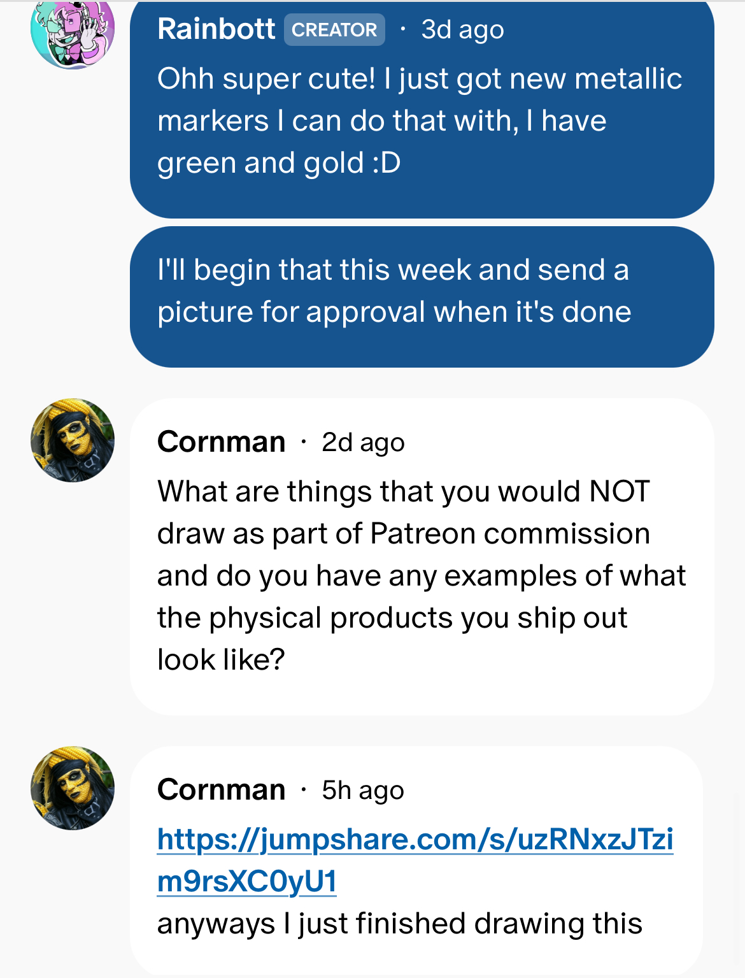Image resolution: width=745 pixels, height=978 pixels.
Task: Tap the Cornman name on the 2d ago message
Action: click(x=221, y=442)
